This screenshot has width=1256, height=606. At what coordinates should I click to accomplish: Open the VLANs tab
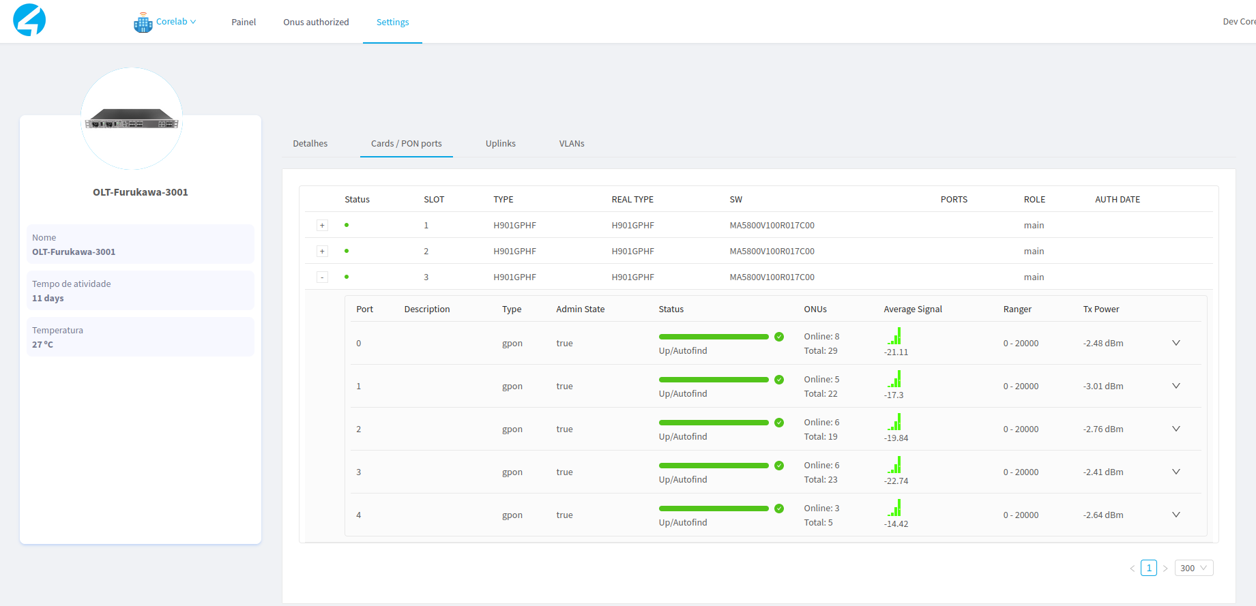pyautogui.click(x=571, y=144)
